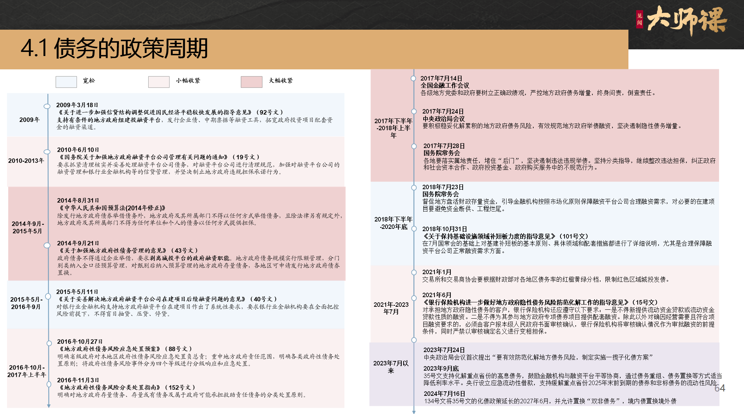
Task: Click the 2014年9月-2015年5月 period label
Action: [28, 227]
